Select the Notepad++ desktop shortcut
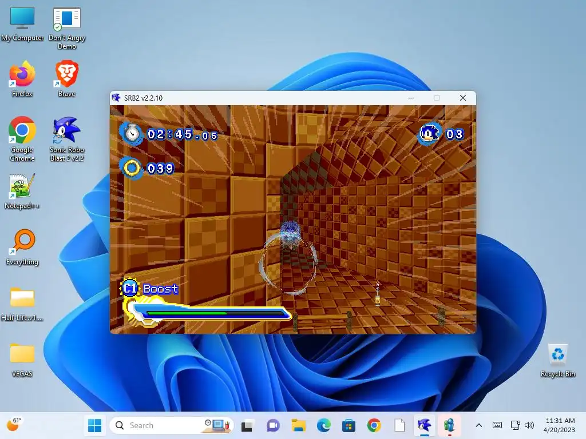586x439 pixels. (x=22, y=191)
